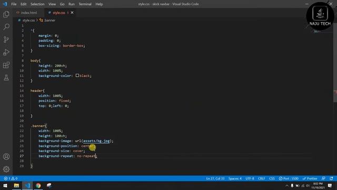Click the position: fixed; line
The width and height of the screenshot is (337, 190).
click(x=55, y=101)
